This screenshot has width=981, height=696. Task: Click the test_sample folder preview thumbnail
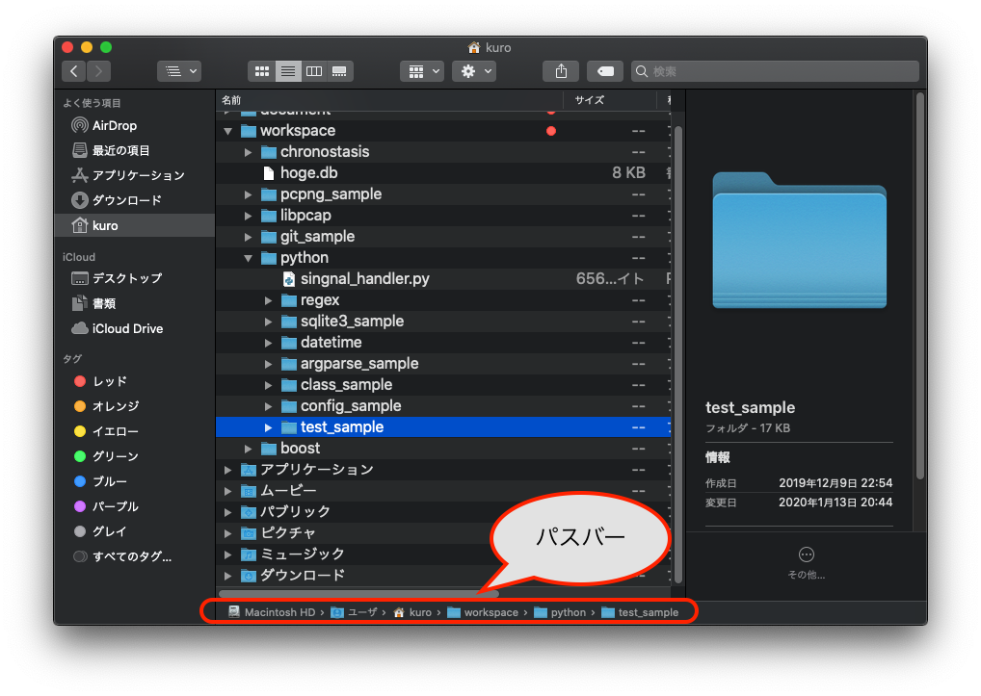(x=800, y=241)
